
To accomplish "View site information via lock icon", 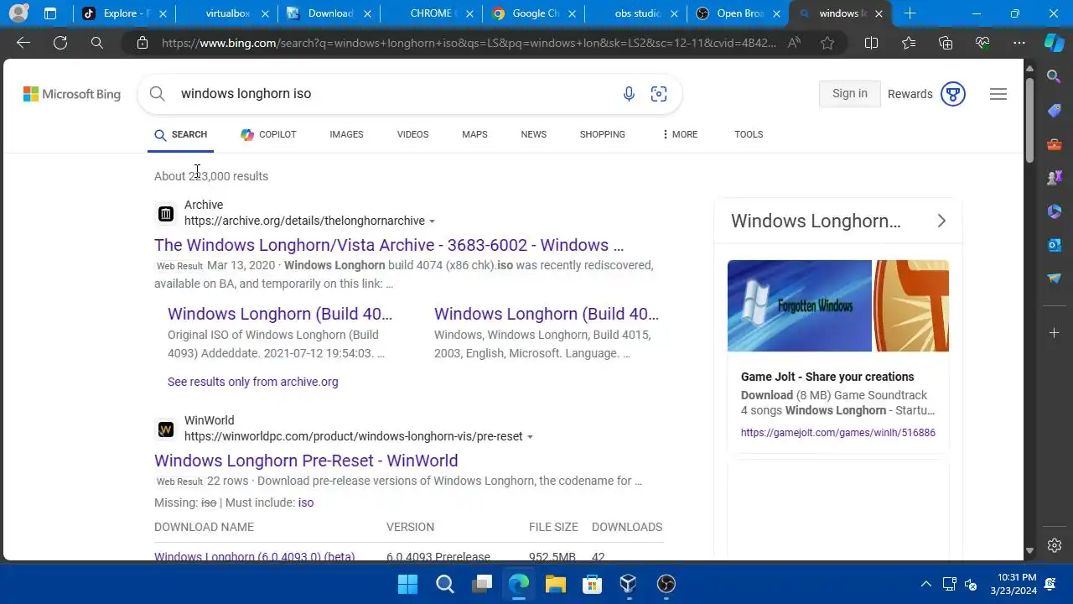I will click(x=143, y=43).
